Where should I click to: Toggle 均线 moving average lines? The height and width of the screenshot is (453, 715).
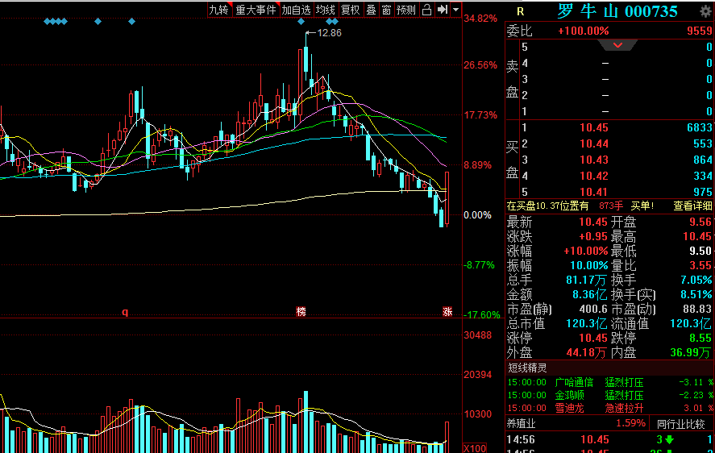point(326,10)
